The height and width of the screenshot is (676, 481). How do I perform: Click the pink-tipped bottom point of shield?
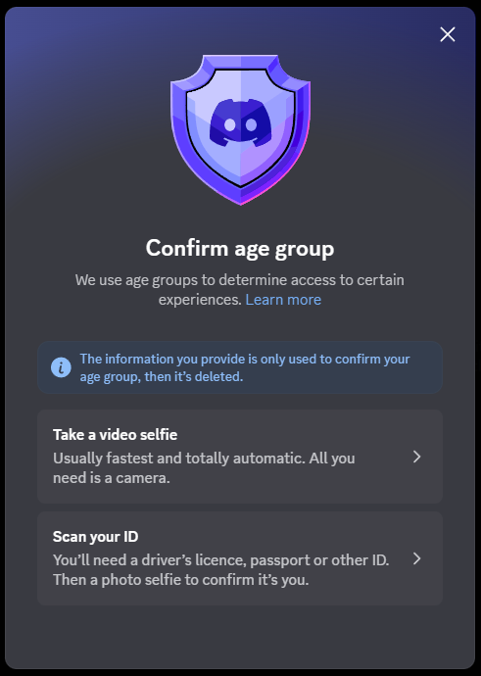pos(241,199)
